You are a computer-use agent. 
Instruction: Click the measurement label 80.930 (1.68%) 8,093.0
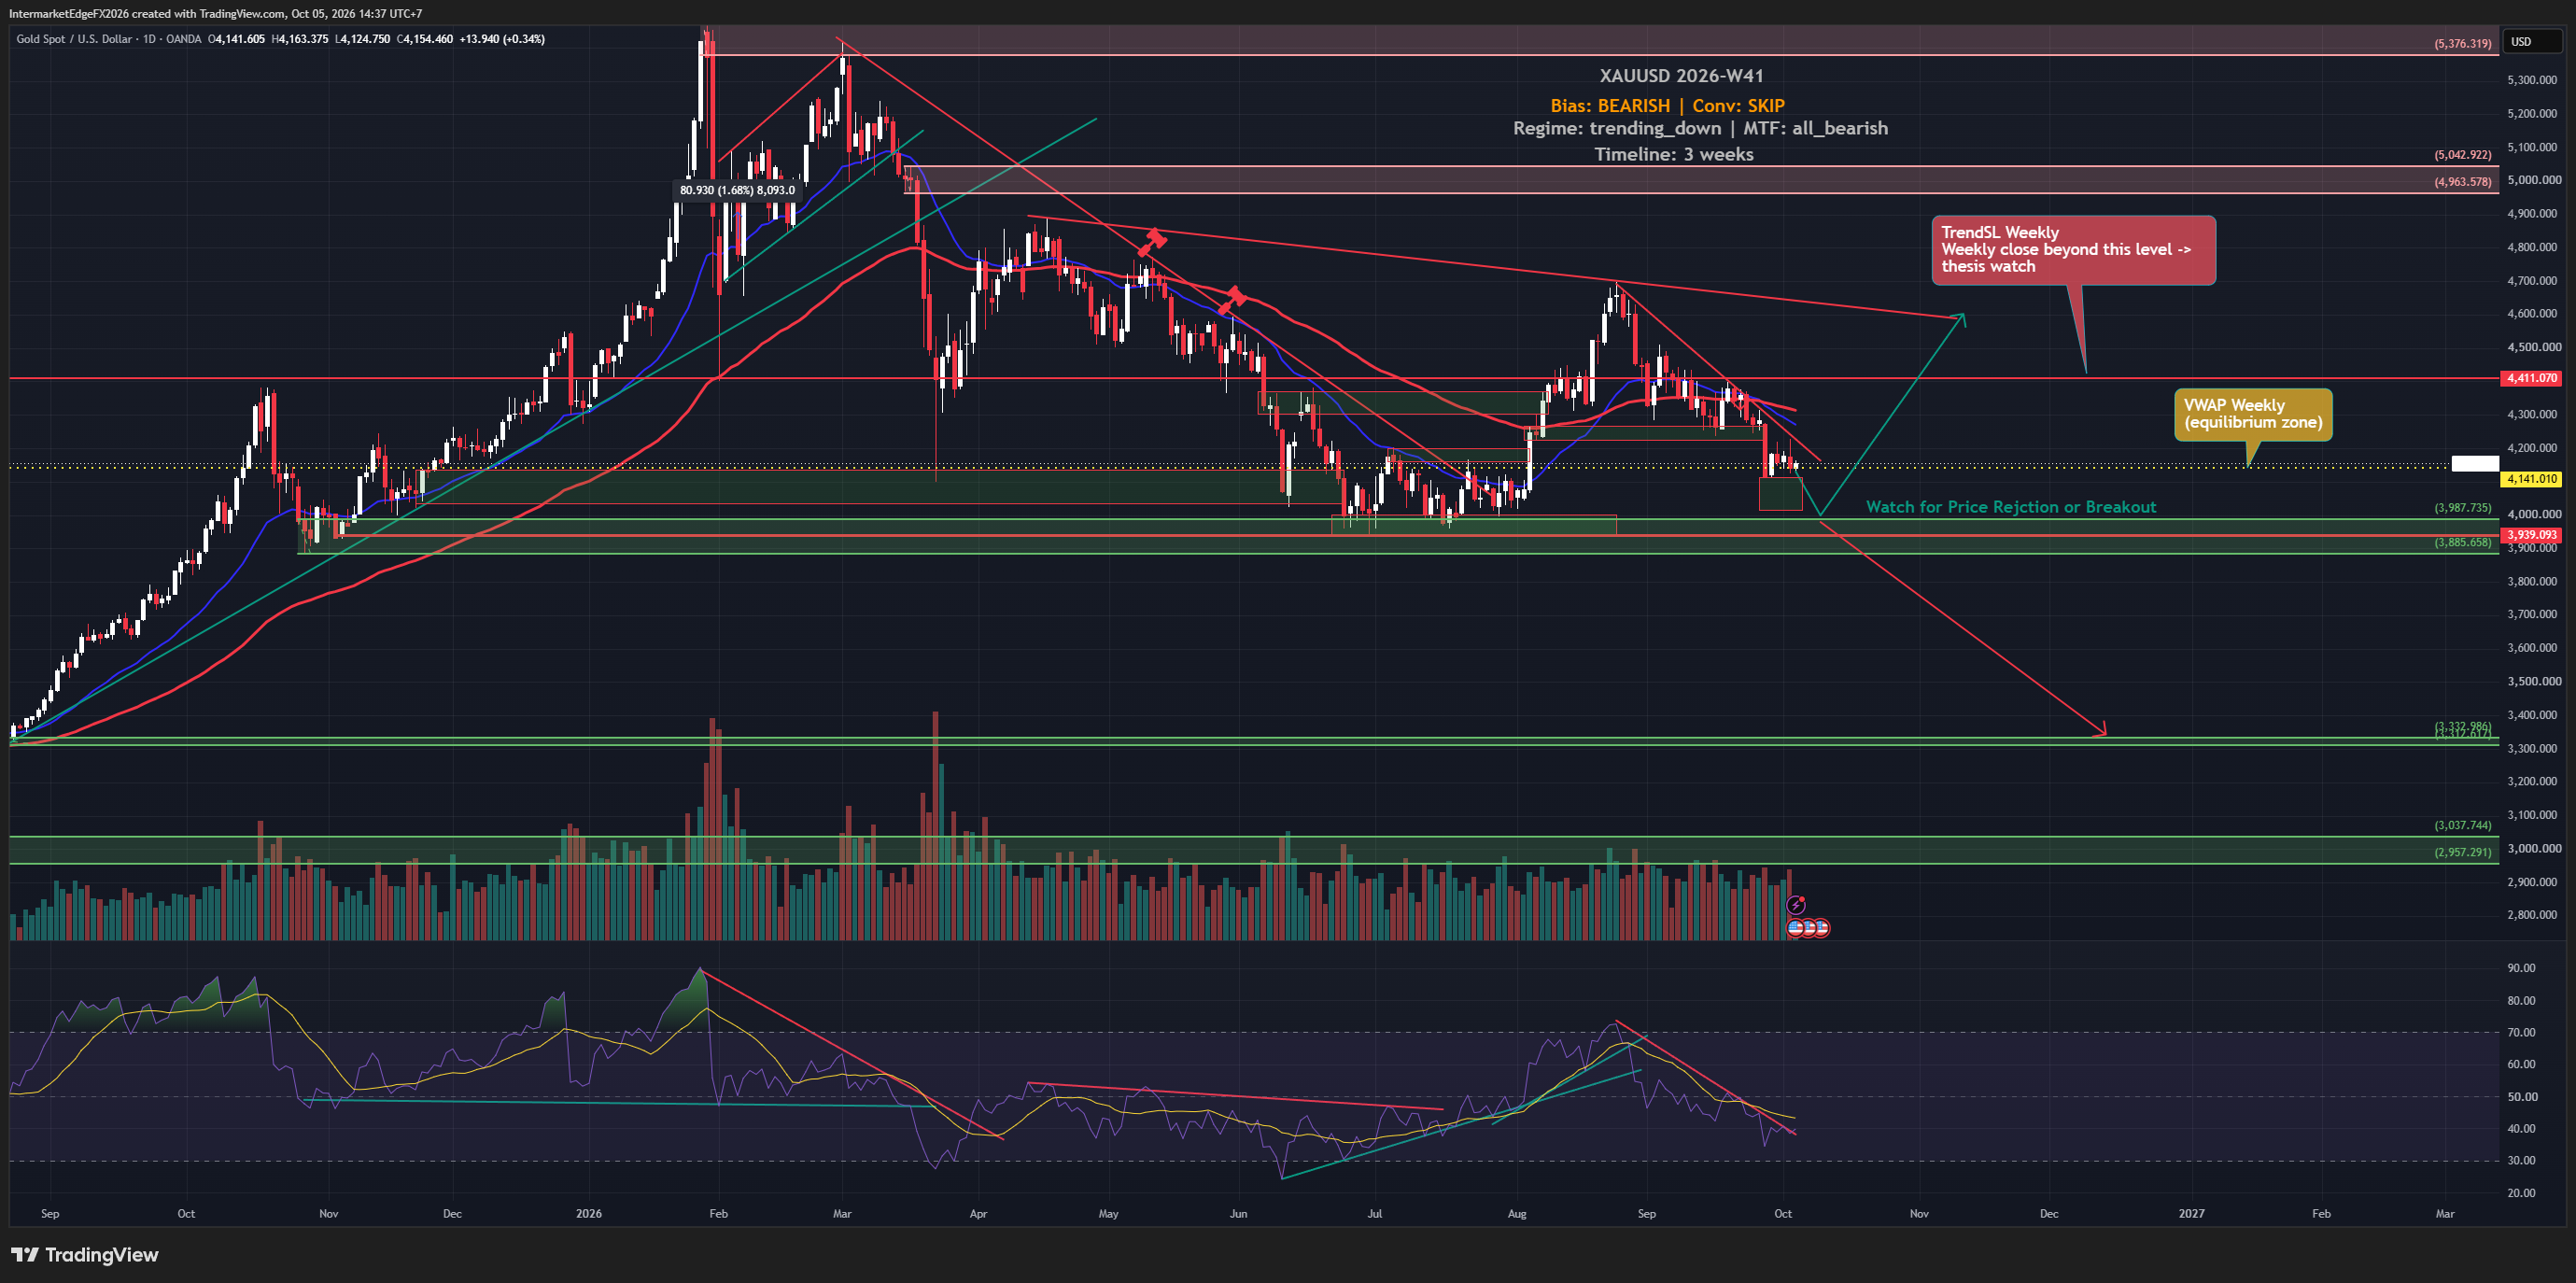pos(737,190)
